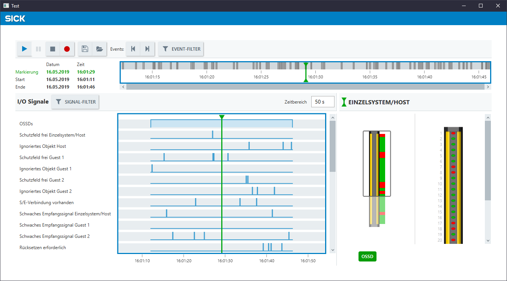Click the SICK logo
Image resolution: width=507 pixels, height=281 pixels.
point(15,18)
